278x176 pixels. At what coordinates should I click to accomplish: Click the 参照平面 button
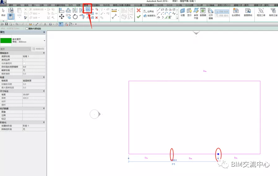click(196, 13)
